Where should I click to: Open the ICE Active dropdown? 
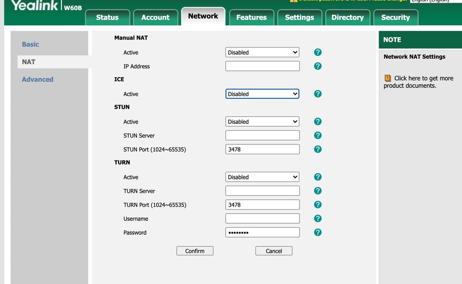262,94
